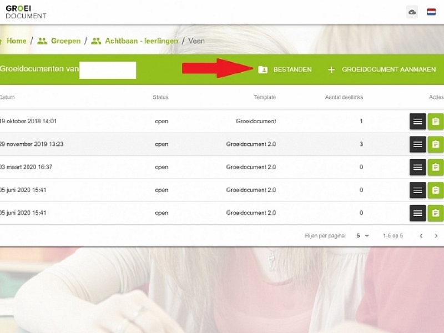The height and width of the screenshot is (333, 444).
Task: Select the Dutch flag language icon
Action: pyautogui.click(x=431, y=12)
